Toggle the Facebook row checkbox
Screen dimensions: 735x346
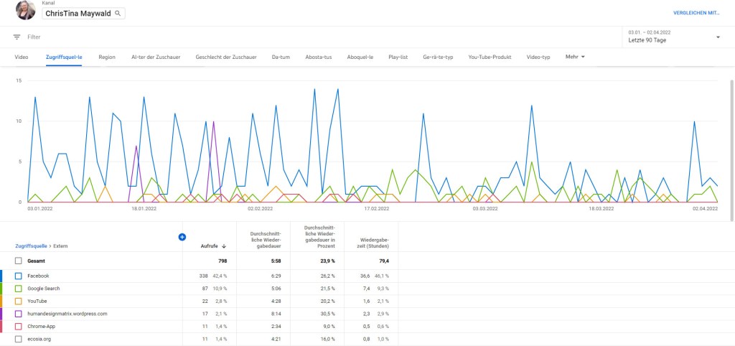click(x=19, y=276)
